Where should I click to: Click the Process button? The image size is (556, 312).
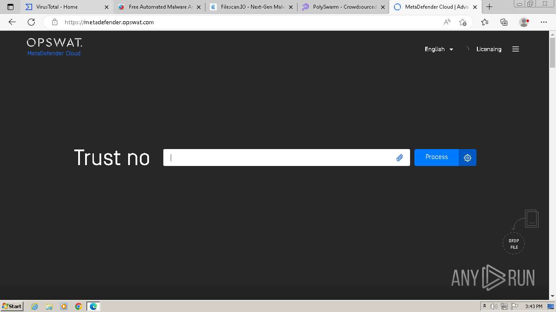click(437, 157)
